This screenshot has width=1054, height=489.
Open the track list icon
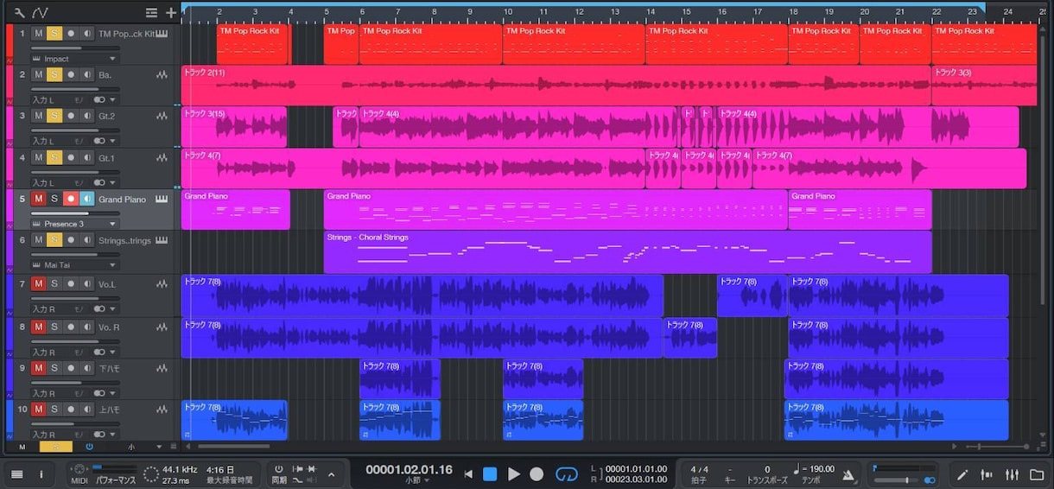pyautogui.click(x=152, y=12)
